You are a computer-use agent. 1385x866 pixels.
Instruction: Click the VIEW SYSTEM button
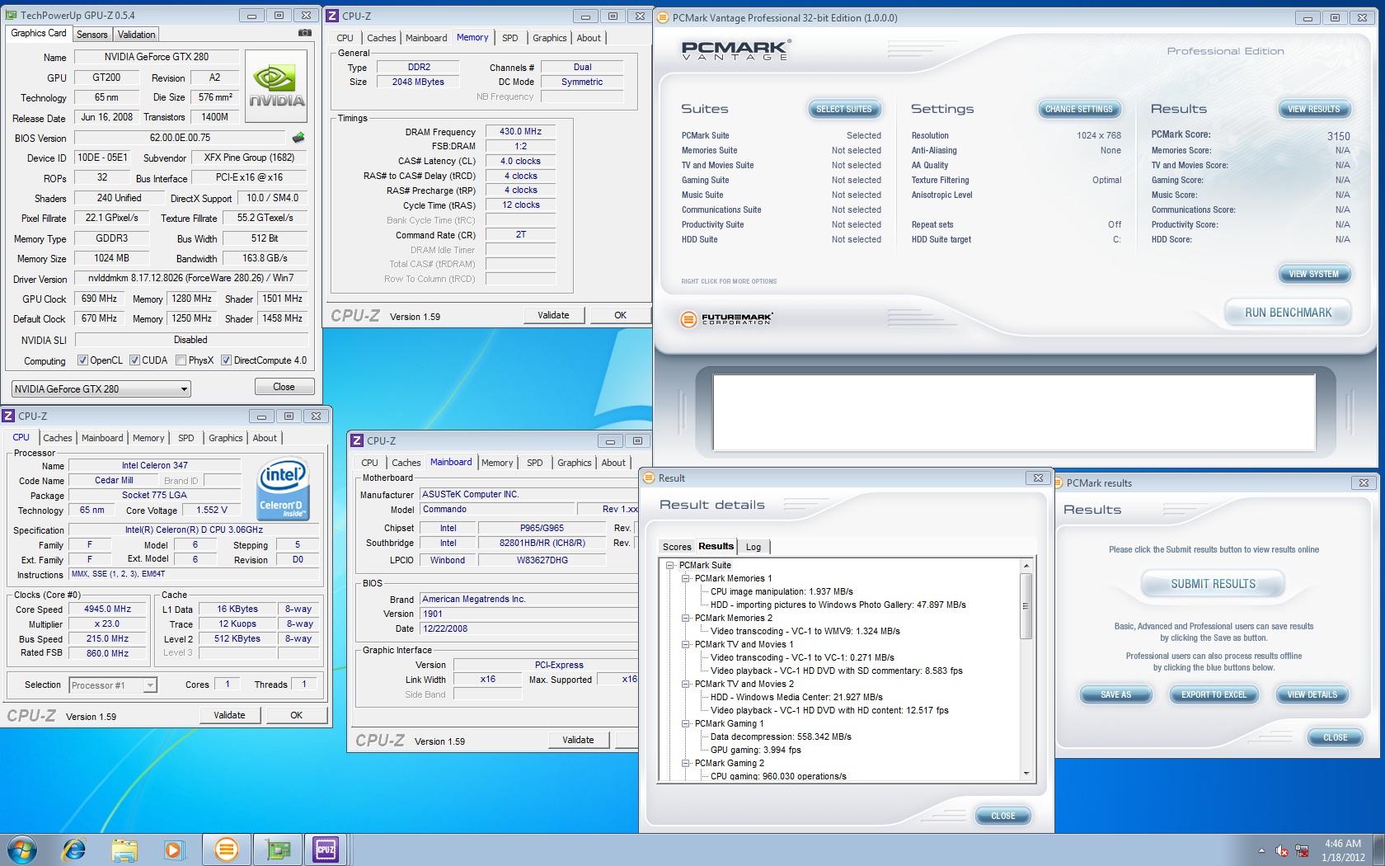pos(1313,274)
